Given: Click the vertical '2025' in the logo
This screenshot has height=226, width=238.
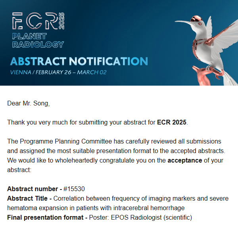Looking at the screenshot, I should point(62,21).
